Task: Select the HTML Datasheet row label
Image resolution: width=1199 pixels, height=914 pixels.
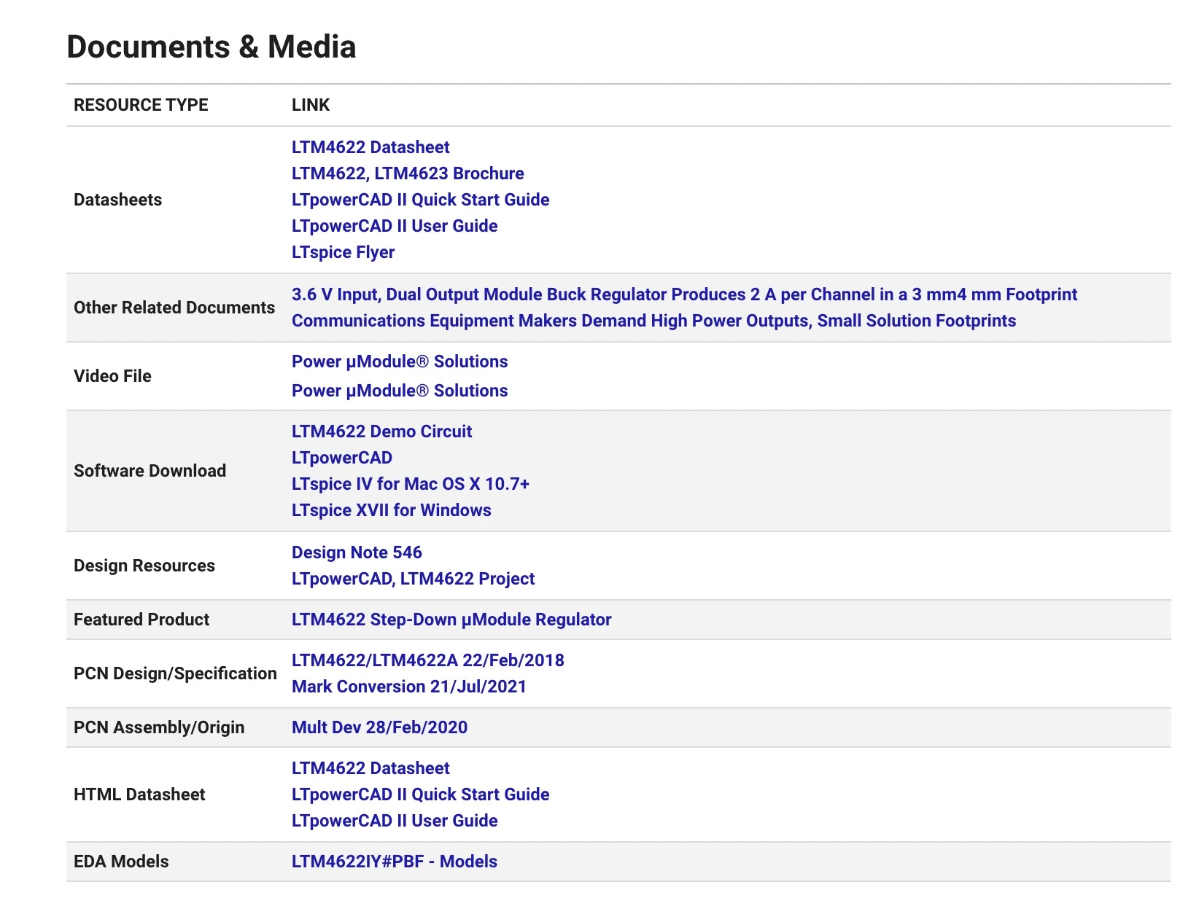Action: pyautogui.click(x=139, y=794)
